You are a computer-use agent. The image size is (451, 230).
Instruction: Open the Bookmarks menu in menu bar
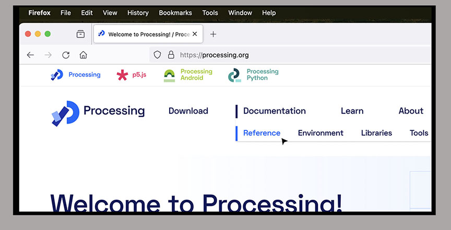click(x=175, y=13)
